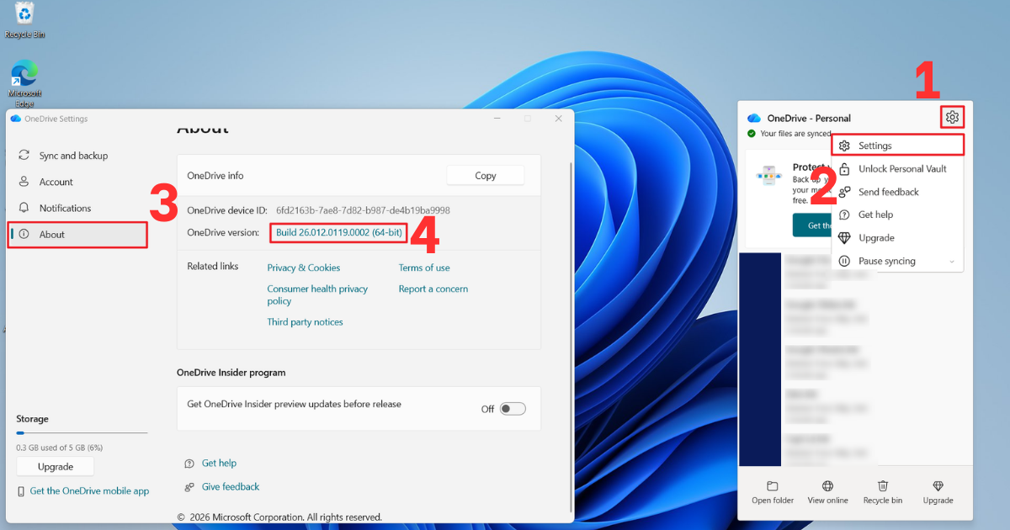Viewport: 1010px width, 530px height.
Task: Click the OneDrive gear icon in flyout
Action: 952,117
